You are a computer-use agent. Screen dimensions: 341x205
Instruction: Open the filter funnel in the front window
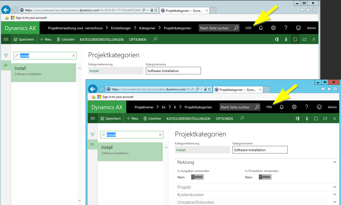92,135
